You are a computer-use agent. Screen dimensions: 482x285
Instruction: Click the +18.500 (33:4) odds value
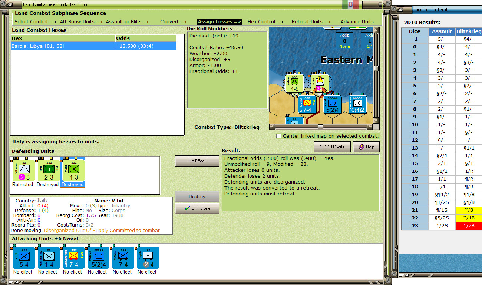[x=134, y=46]
